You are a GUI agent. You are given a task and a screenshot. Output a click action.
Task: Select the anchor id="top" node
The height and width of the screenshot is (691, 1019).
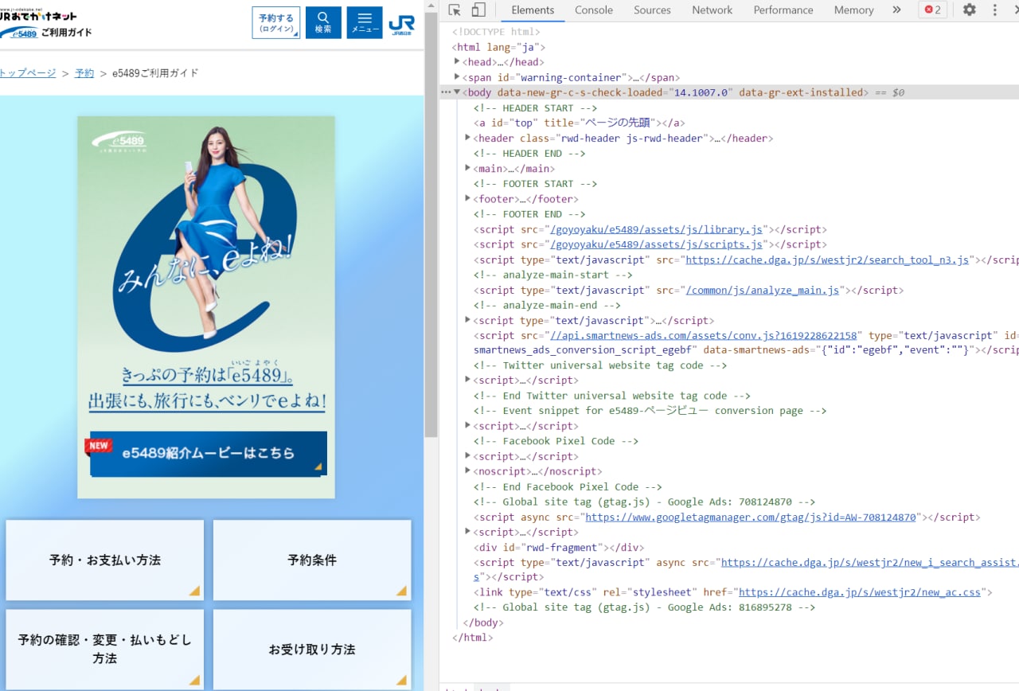click(580, 123)
